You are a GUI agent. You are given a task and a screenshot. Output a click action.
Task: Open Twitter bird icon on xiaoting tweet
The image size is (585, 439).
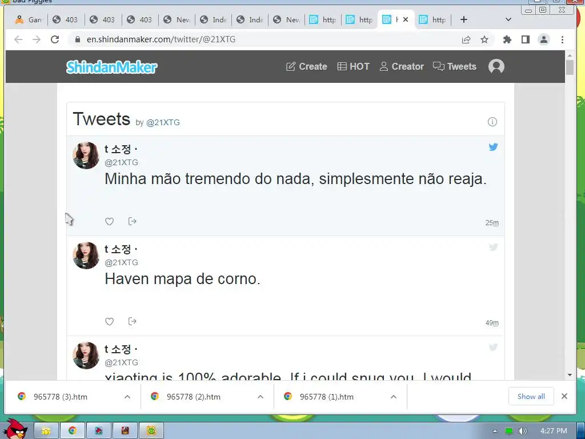coord(493,347)
